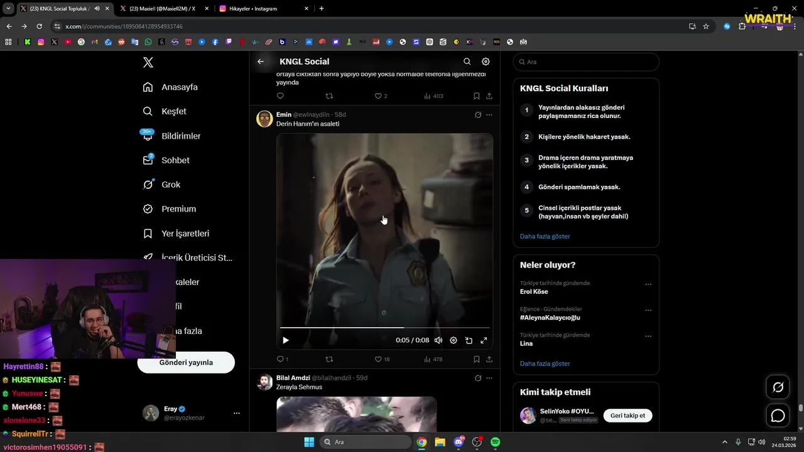This screenshot has height=452, width=804.
Task: Share the top post
Action: 489,96
